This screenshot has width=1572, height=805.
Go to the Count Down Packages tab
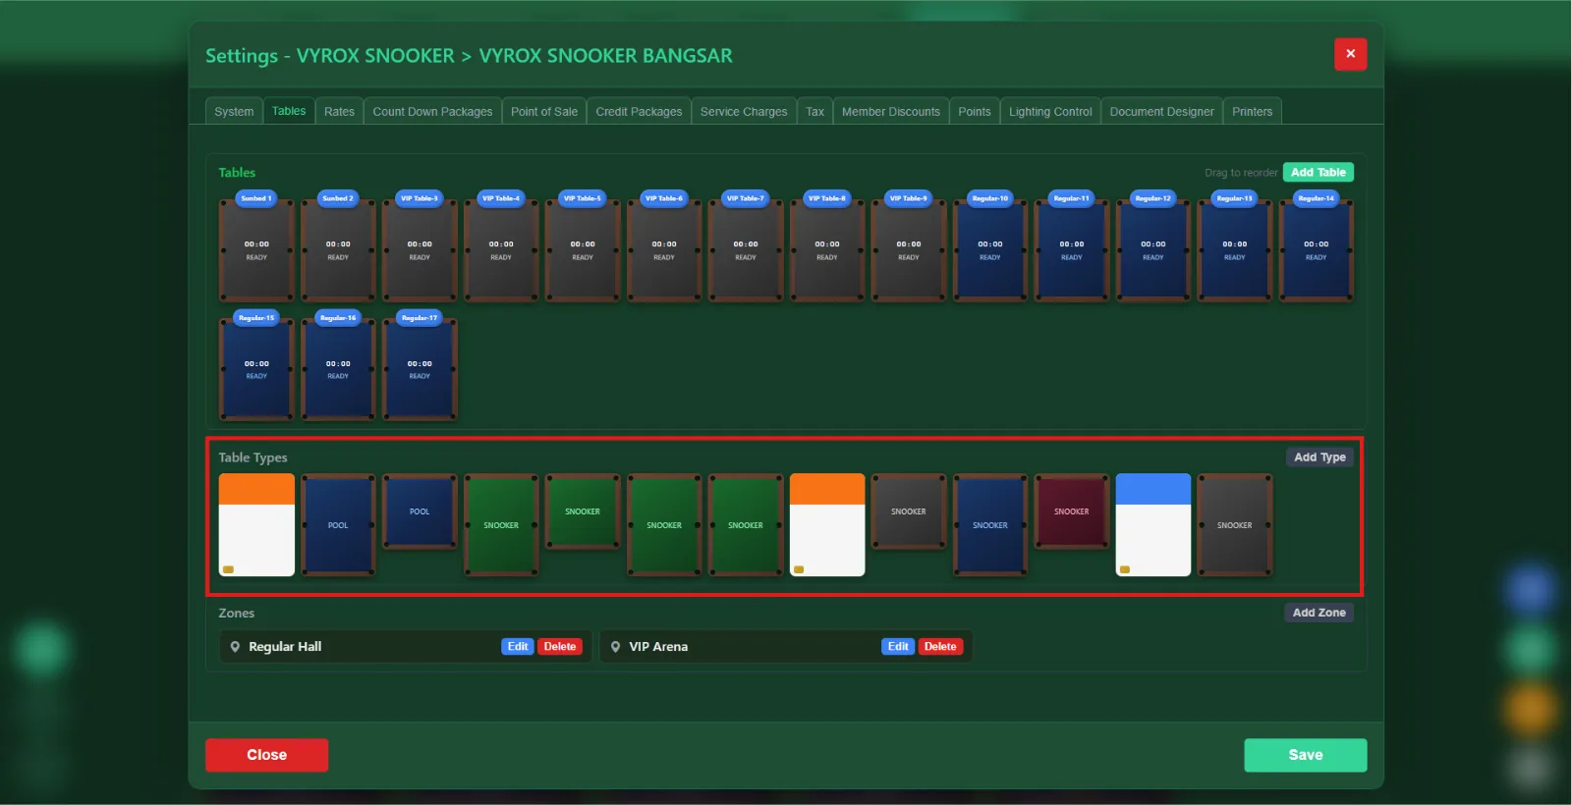432,111
